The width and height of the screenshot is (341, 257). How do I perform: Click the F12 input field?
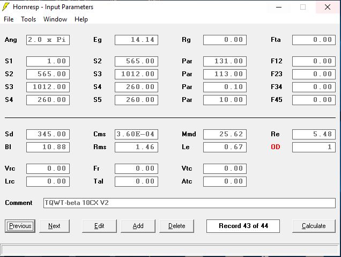point(314,61)
